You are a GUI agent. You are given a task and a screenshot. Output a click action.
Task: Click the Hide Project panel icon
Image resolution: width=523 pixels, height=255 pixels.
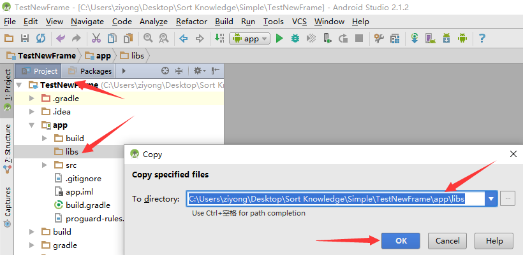pos(216,71)
